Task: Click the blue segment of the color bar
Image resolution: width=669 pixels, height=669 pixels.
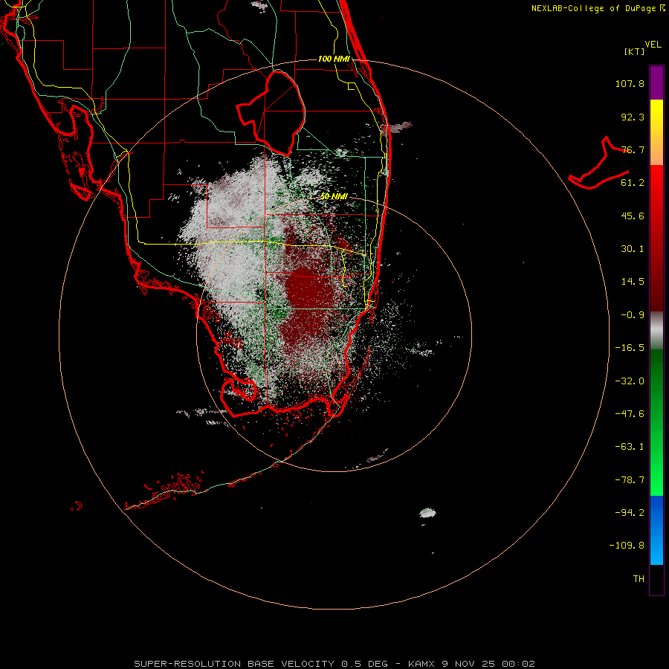Action: (656, 530)
